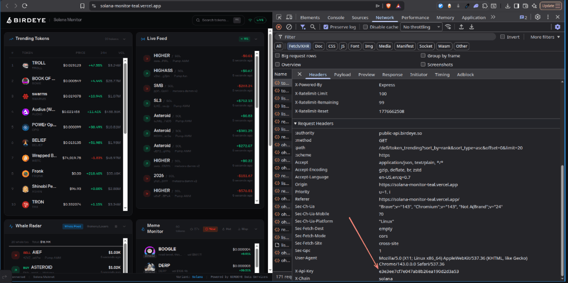Open the Payload tab of request
568x283 pixels.
(x=342, y=75)
